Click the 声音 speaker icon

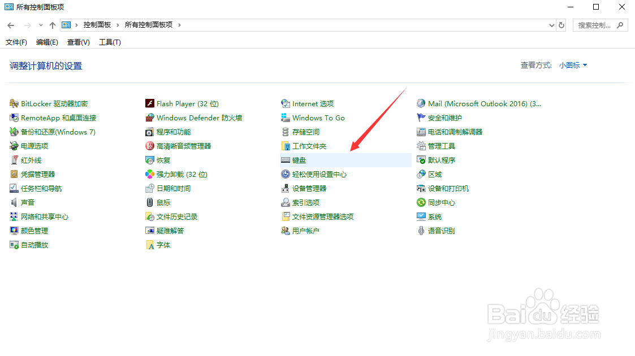[14, 203]
